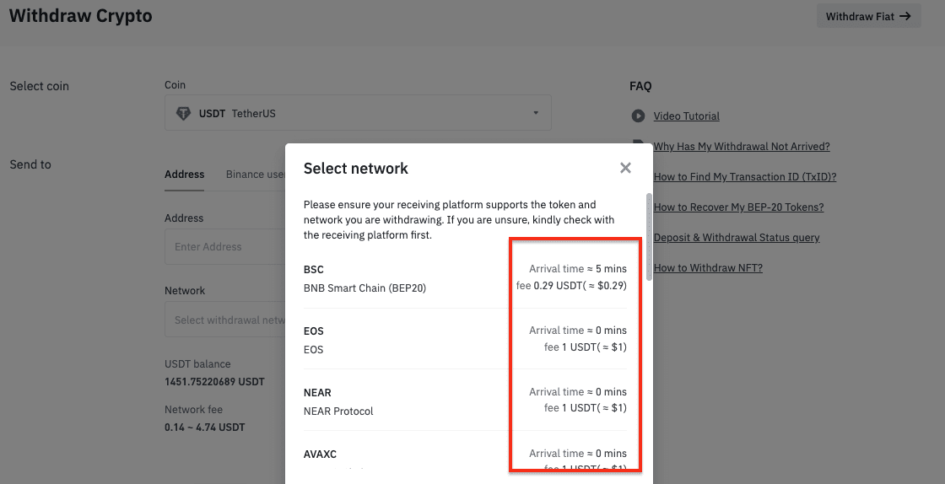Image resolution: width=945 pixels, height=484 pixels.
Task: Click the Video Tutorial play icon
Action: click(638, 116)
